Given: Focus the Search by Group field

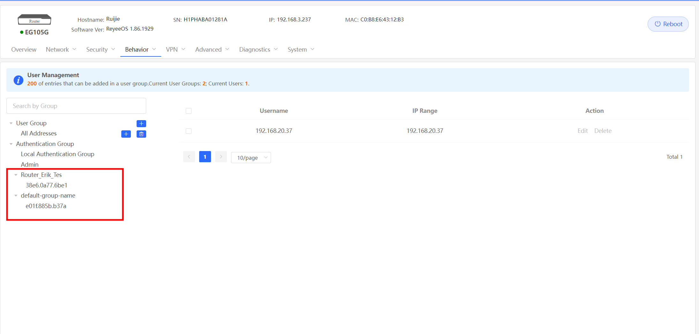Looking at the screenshot, I should click(76, 106).
